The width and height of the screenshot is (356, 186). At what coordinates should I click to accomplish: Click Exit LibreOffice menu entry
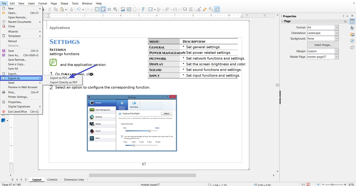point(21,112)
